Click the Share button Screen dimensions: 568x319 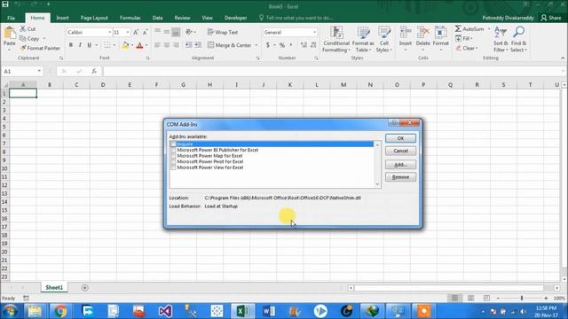550,18
